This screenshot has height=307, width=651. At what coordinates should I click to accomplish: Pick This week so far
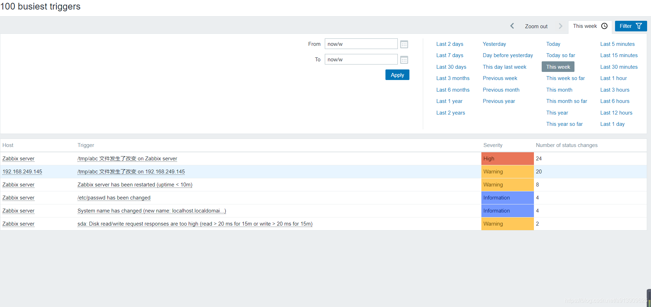click(565, 78)
